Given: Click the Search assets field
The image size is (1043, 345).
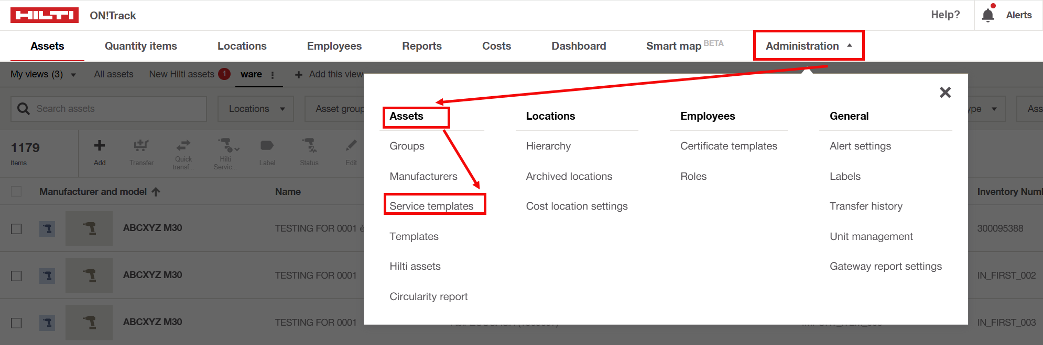Looking at the screenshot, I should click(115, 109).
